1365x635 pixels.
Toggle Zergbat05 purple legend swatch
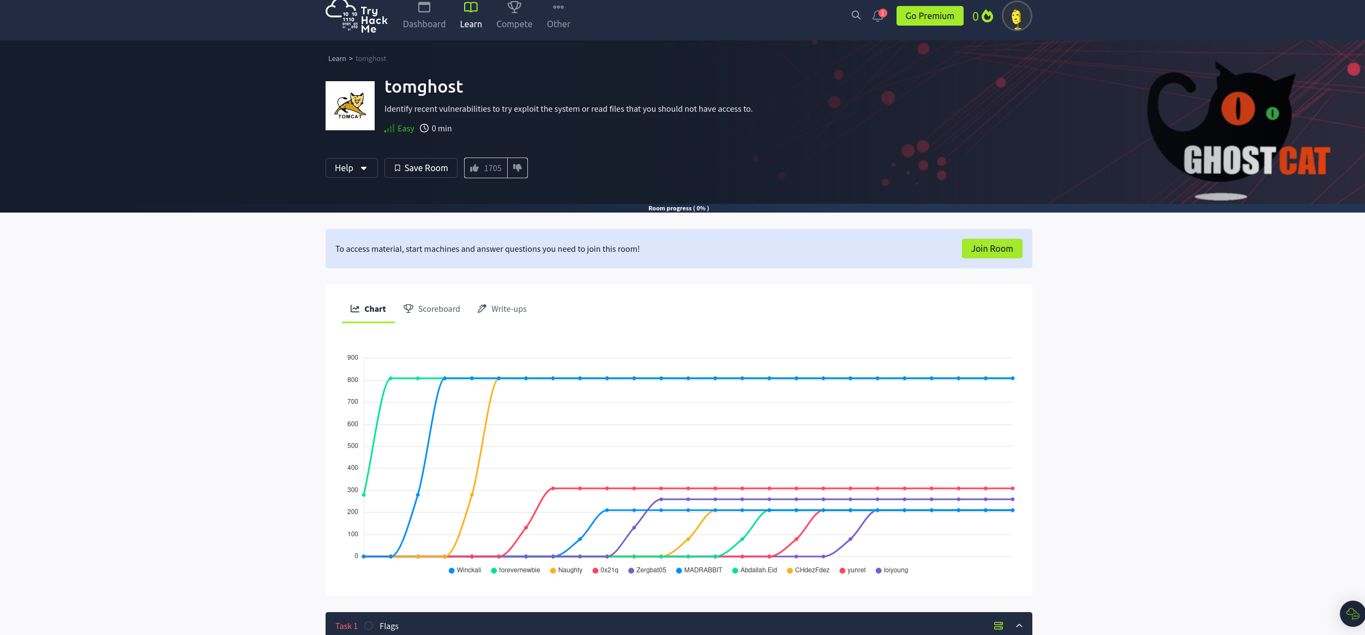[x=631, y=571]
